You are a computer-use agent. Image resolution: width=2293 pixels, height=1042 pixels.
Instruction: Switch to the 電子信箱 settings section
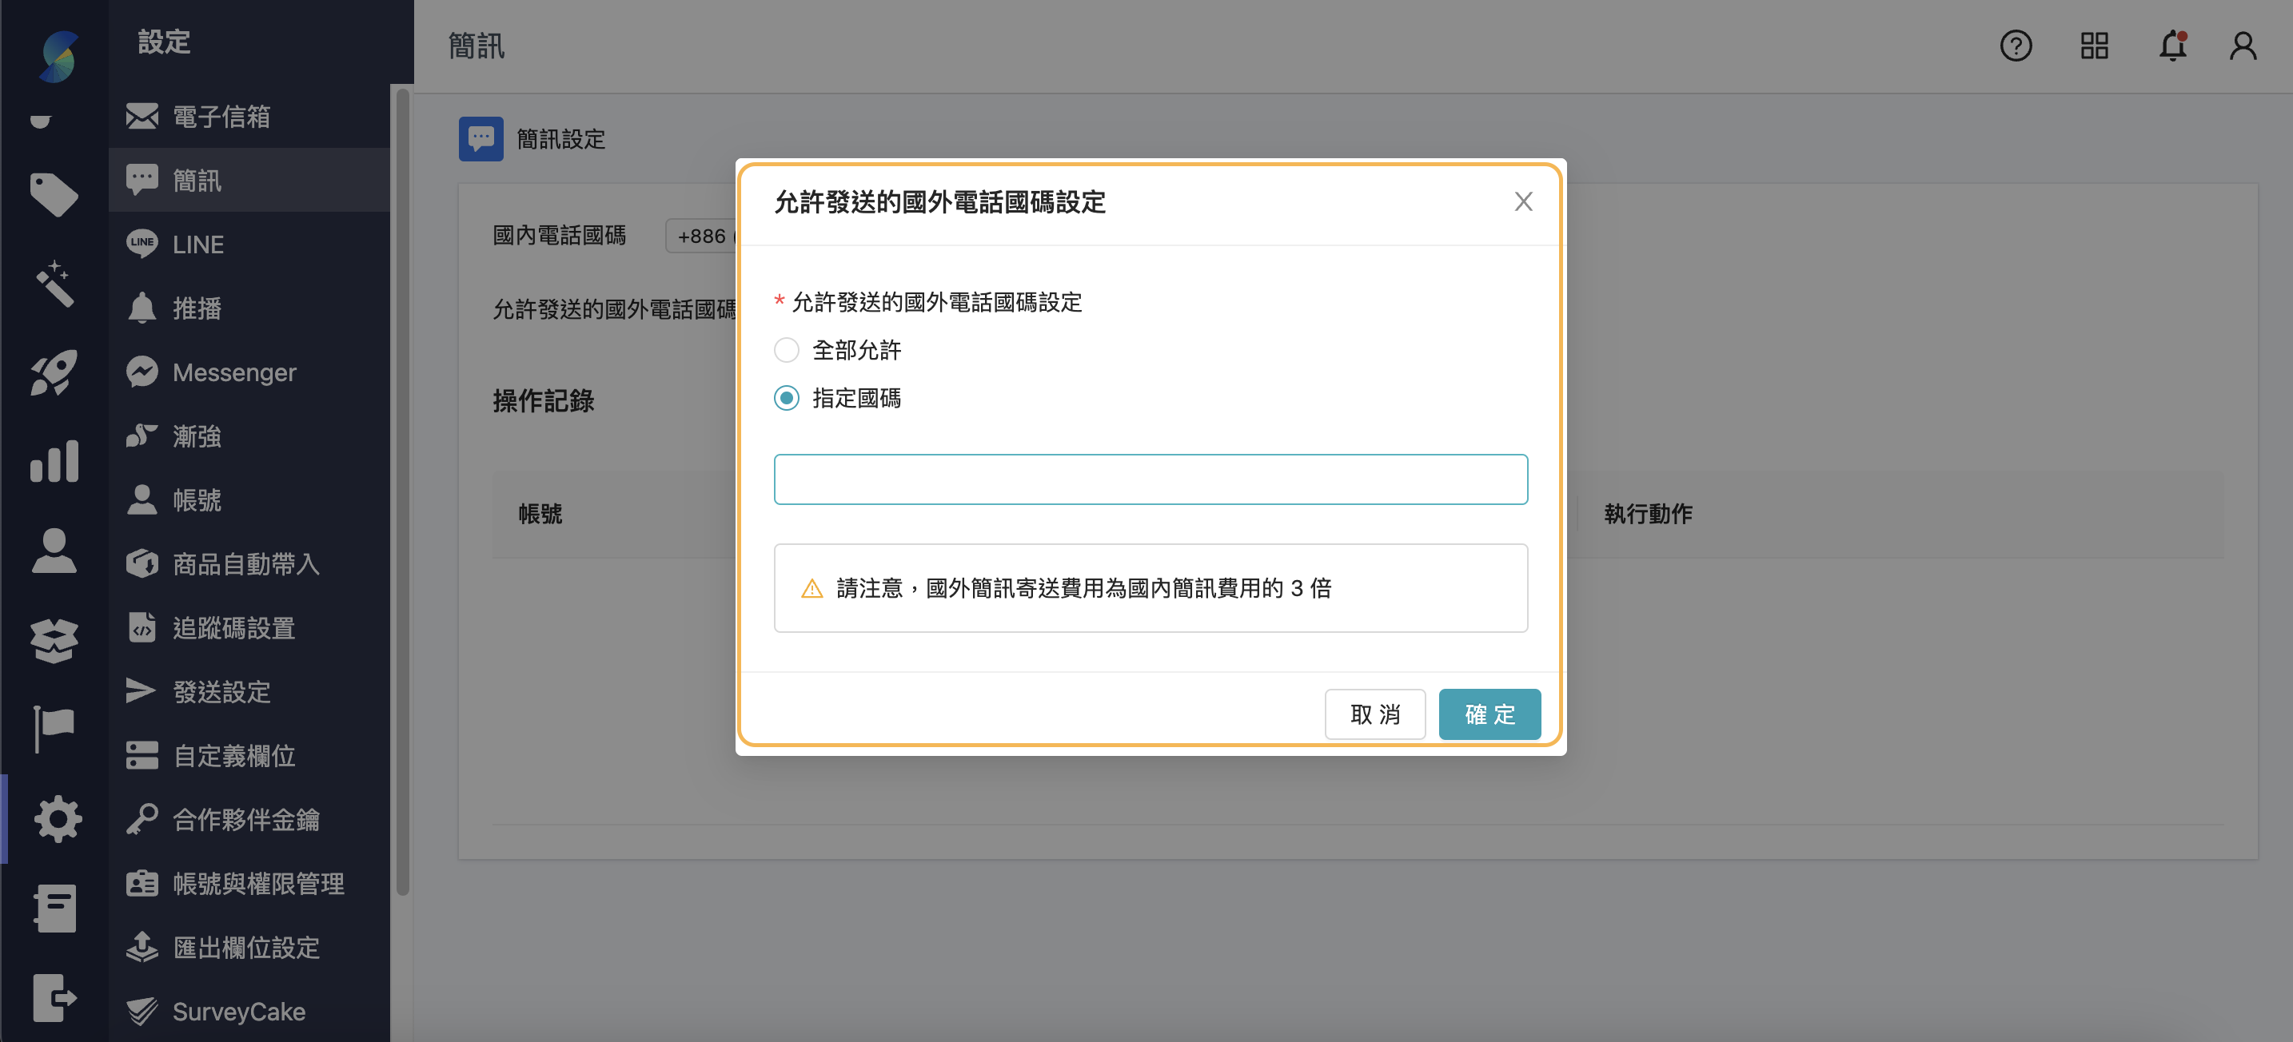tap(220, 116)
